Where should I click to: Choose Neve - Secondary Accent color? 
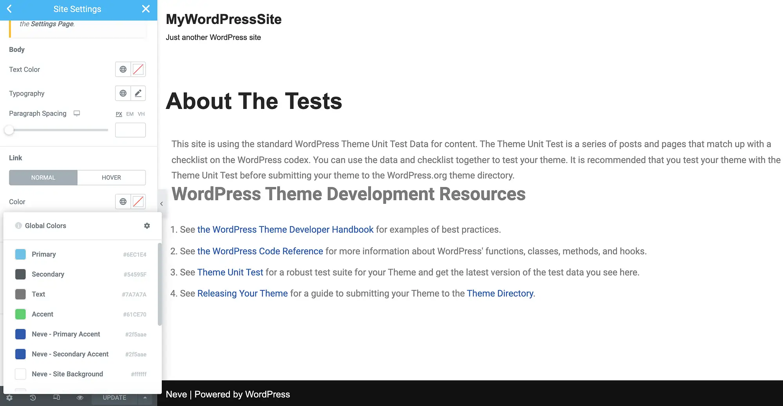point(81,354)
